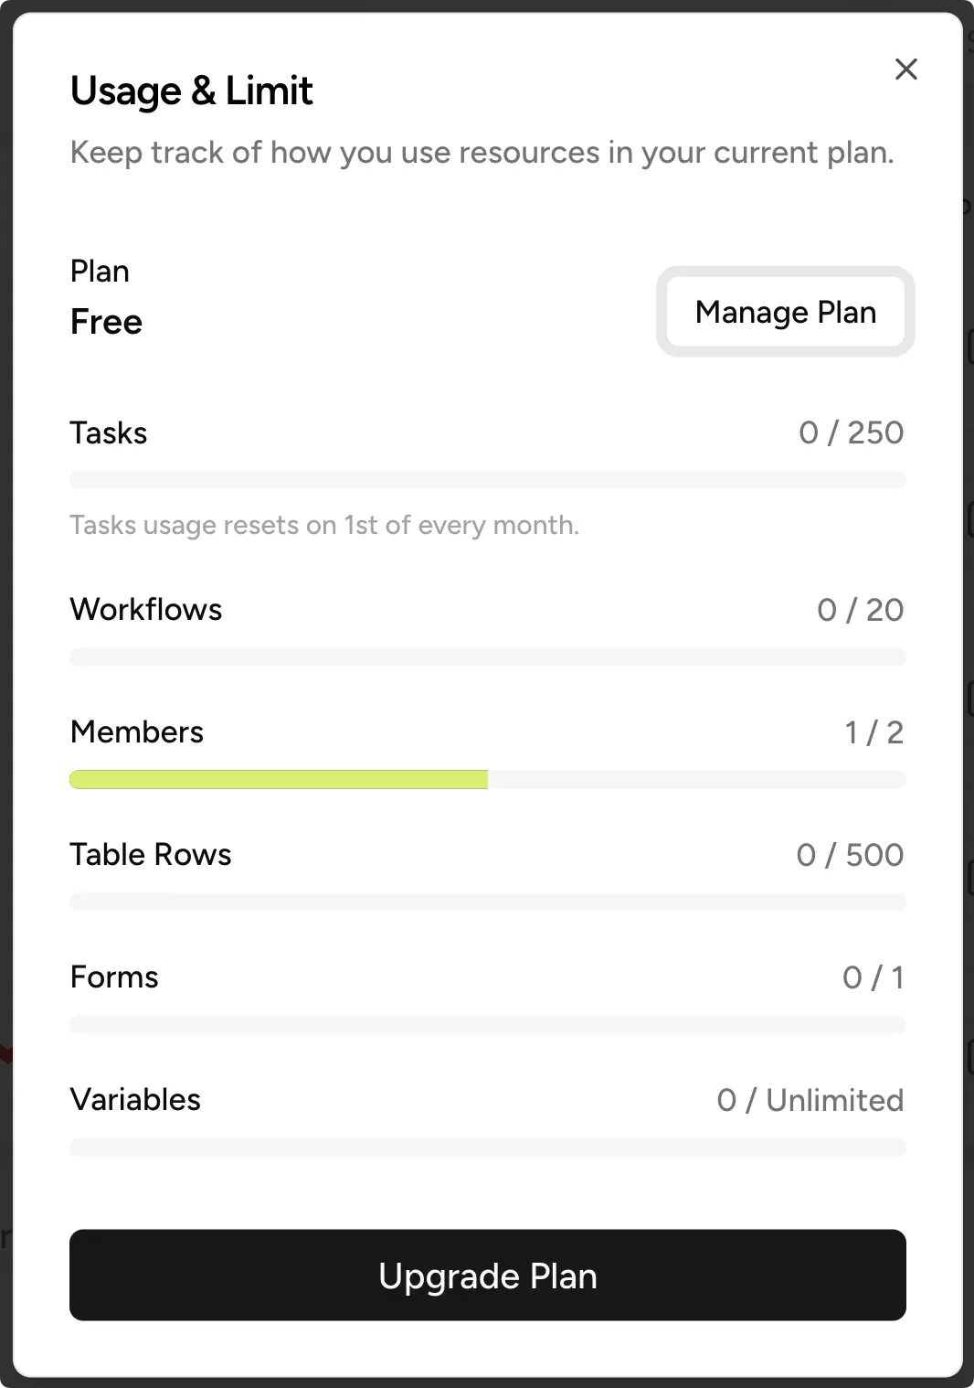Click the Free plan name

(106, 322)
